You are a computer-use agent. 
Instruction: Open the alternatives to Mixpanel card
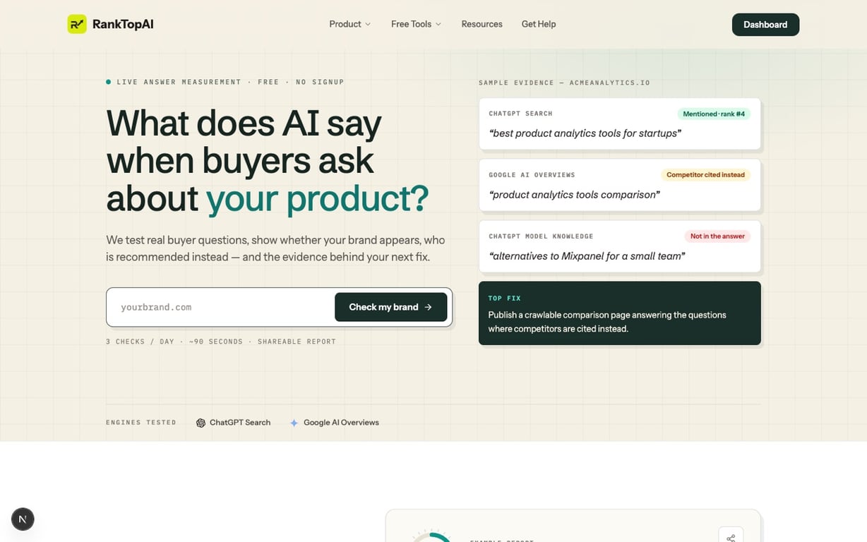click(620, 246)
